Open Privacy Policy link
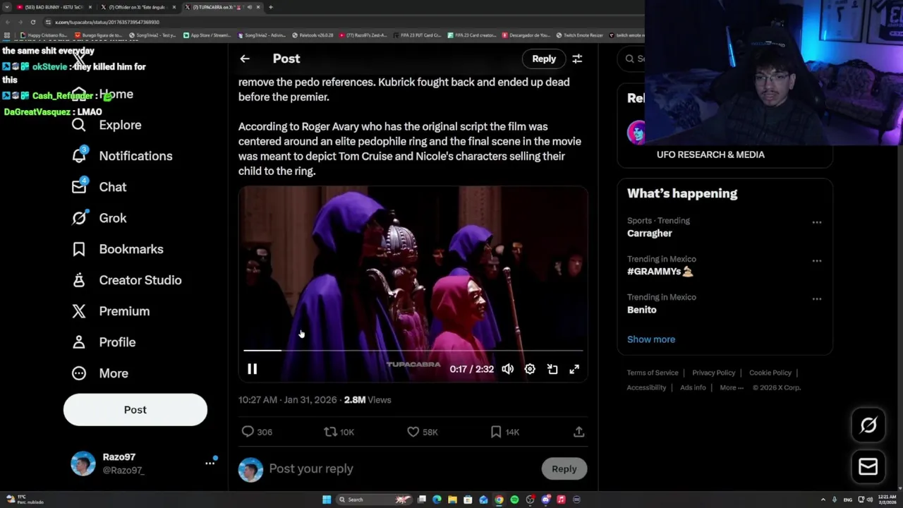Image resolution: width=903 pixels, height=508 pixels. (x=714, y=373)
